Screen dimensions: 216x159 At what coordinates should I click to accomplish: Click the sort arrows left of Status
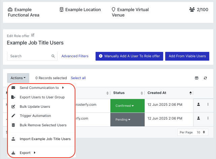(x=107, y=93)
